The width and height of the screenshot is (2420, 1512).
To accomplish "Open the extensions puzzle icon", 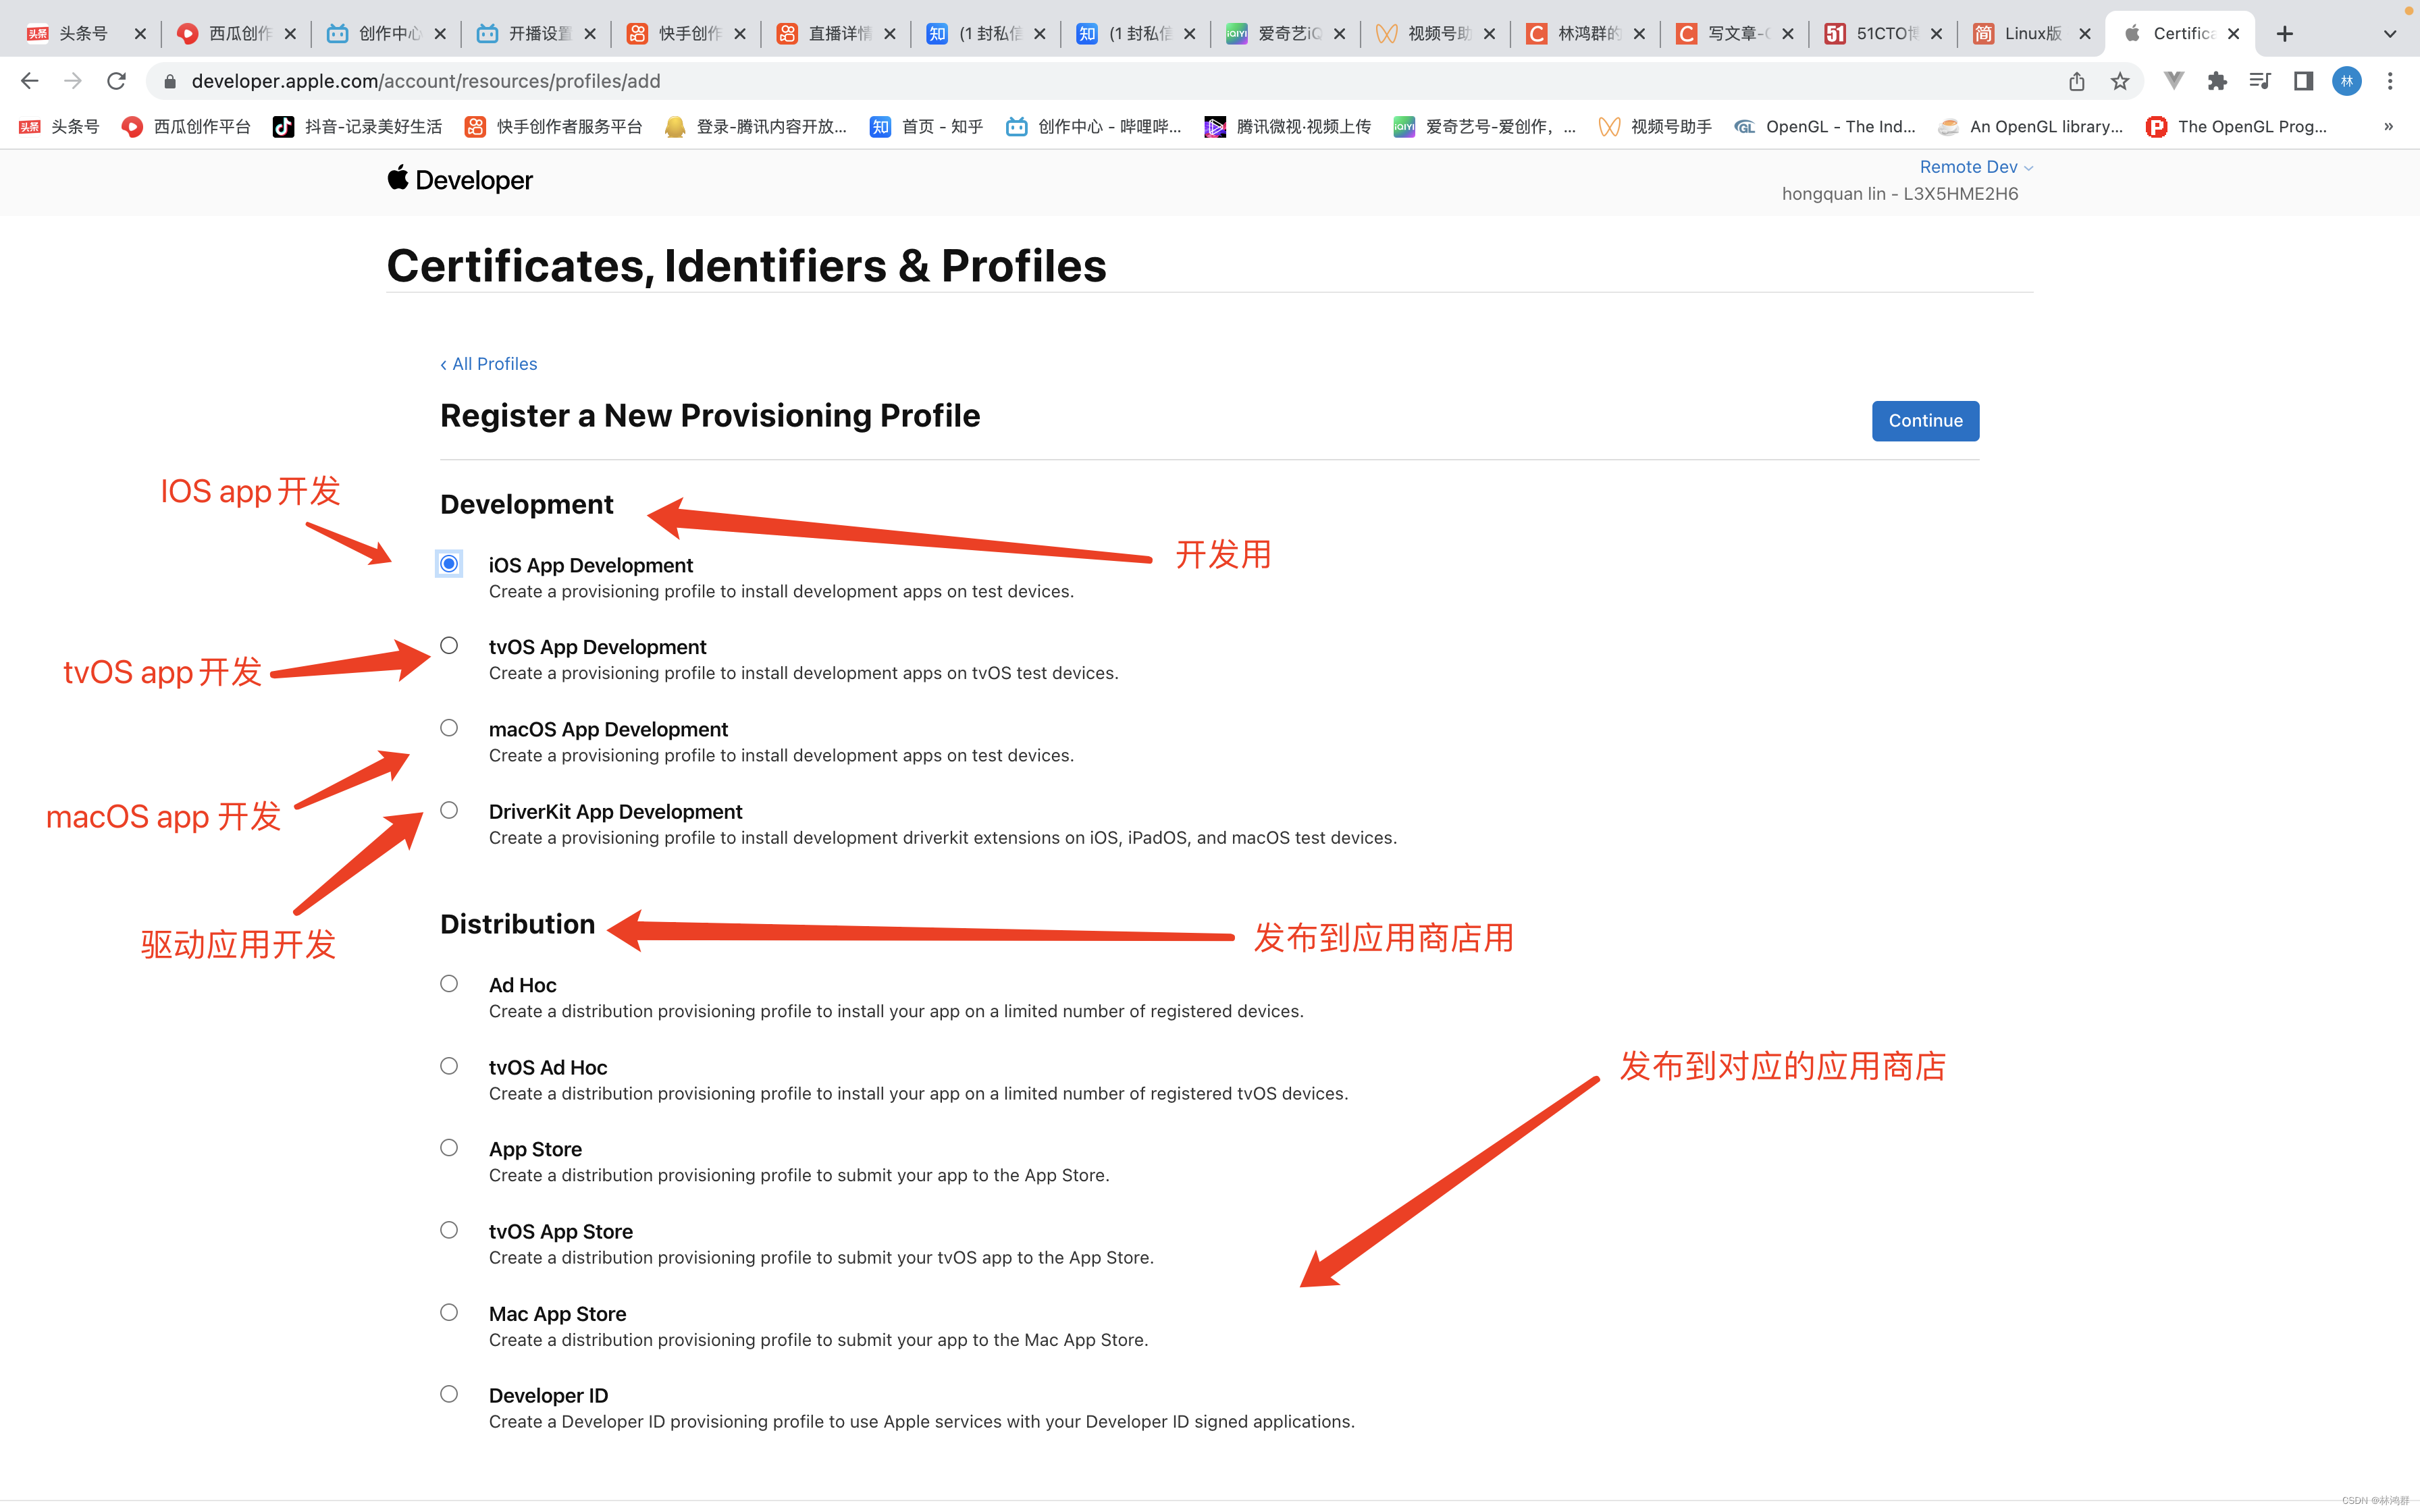I will tap(2217, 81).
